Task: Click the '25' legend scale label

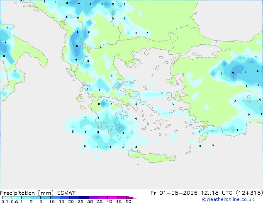Action: click(80, 201)
